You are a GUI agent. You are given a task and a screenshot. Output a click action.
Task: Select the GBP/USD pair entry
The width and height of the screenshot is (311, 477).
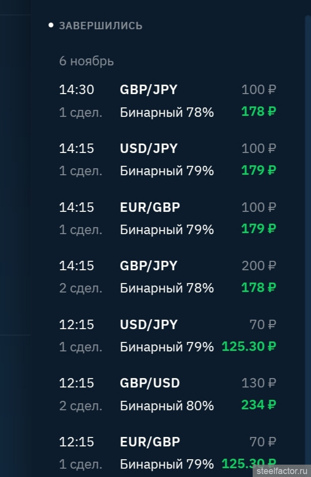pyautogui.click(x=150, y=383)
